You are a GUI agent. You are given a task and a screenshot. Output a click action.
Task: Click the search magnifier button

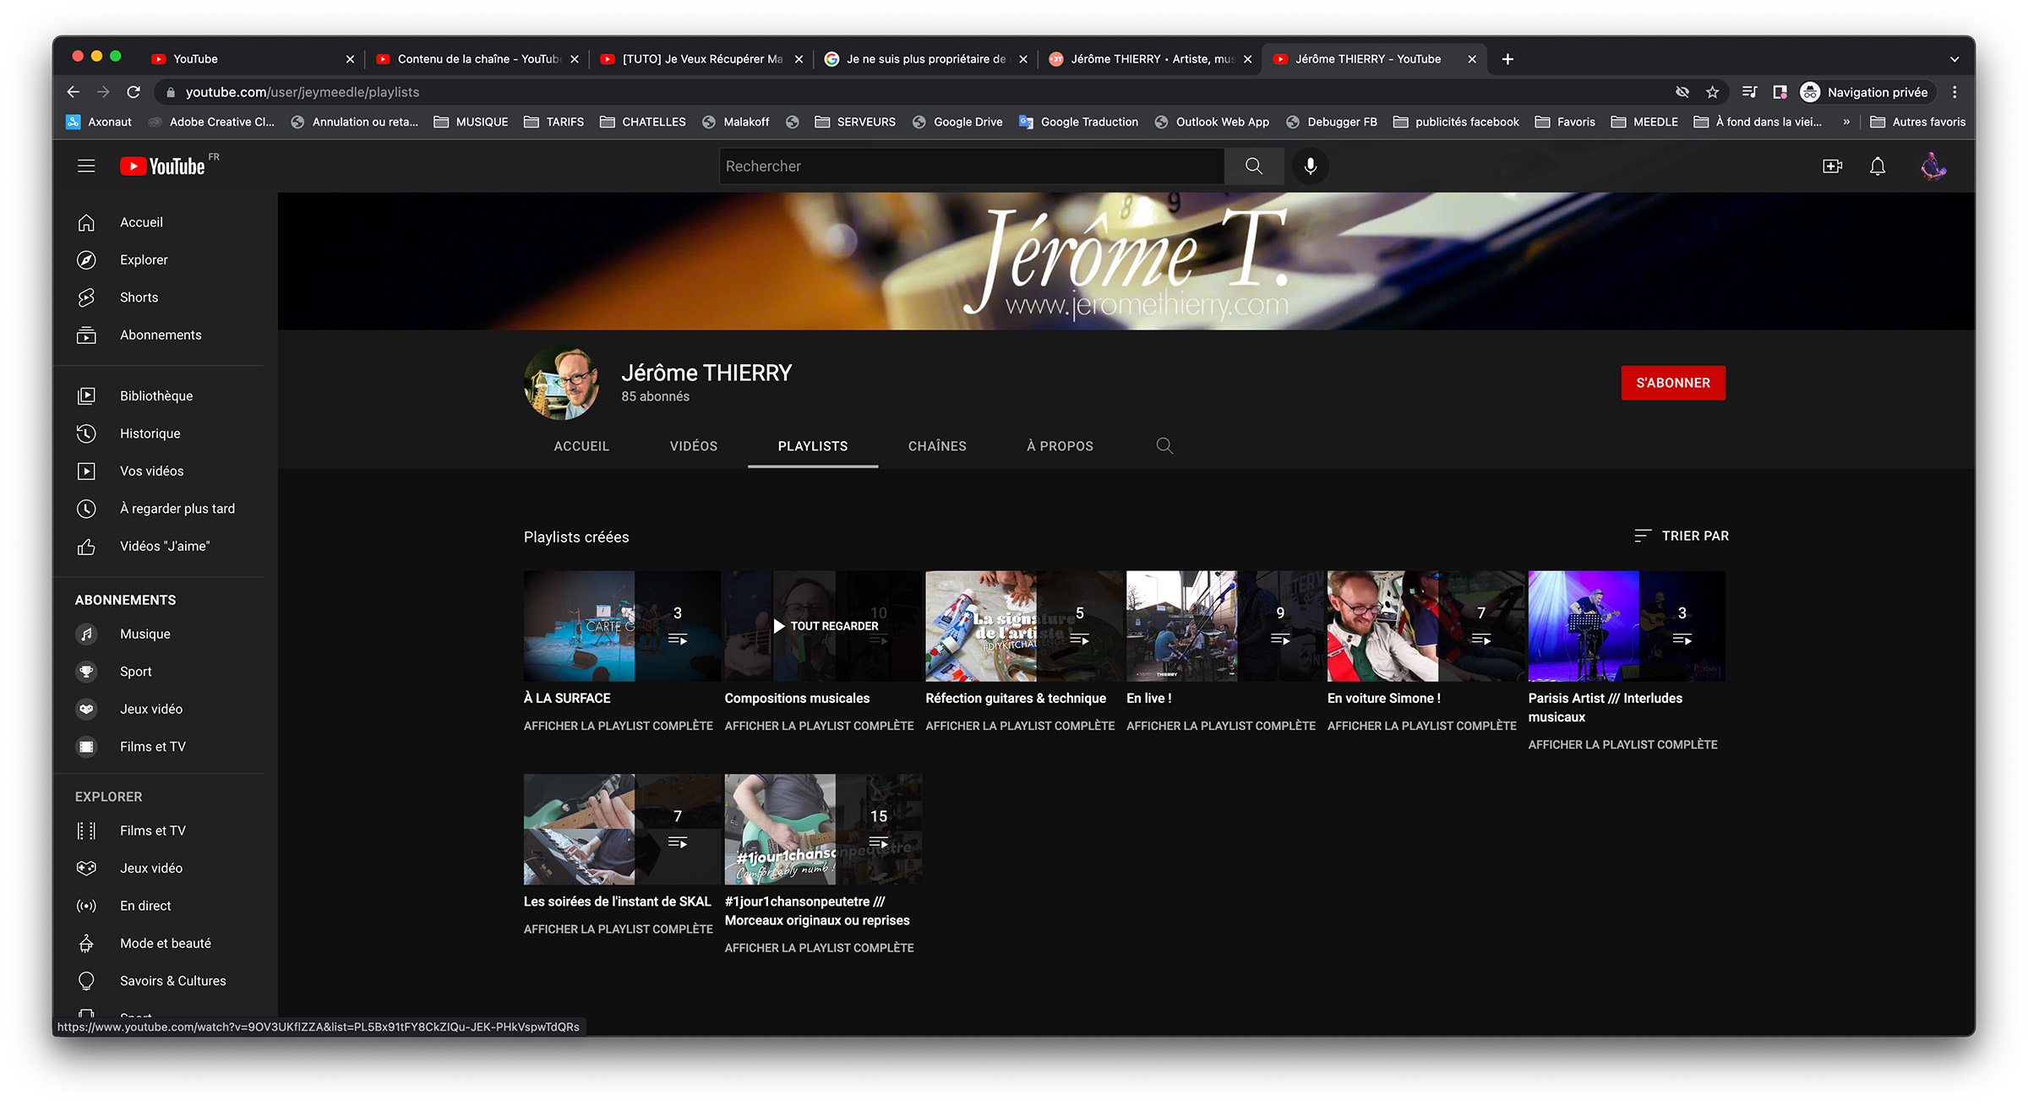(1254, 166)
